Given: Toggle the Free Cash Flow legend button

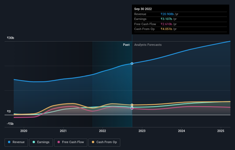Looking at the screenshot, I should [71, 142].
